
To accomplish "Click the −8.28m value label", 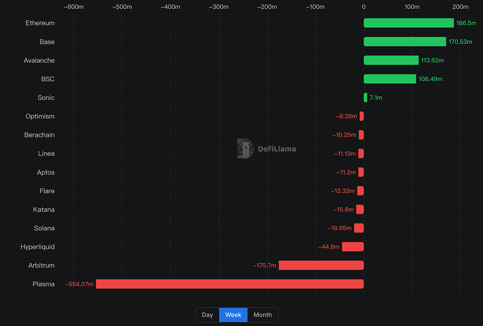I will (346, 116).
